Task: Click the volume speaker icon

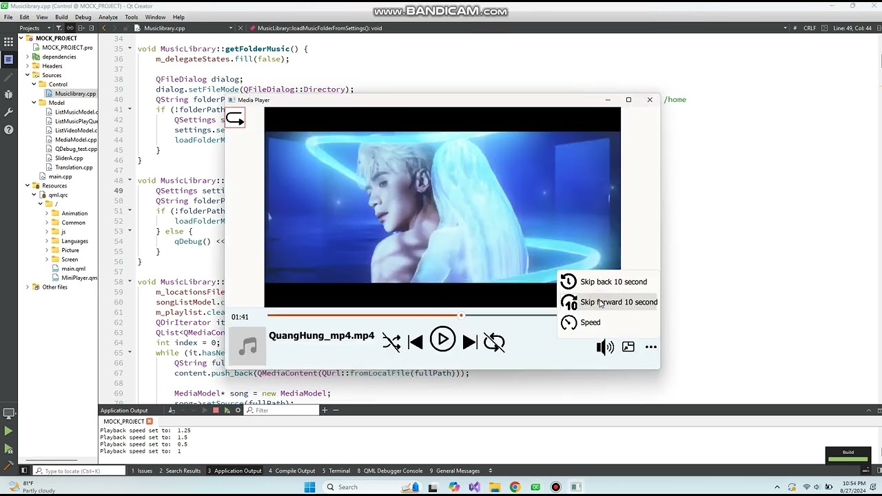Action: click(604, 347)
